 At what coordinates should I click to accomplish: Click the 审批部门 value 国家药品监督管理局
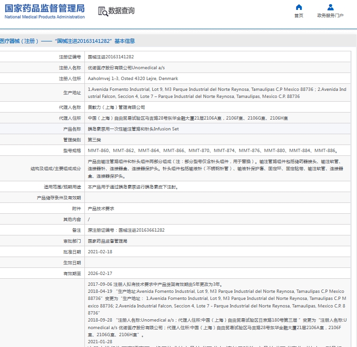(108, 241)
